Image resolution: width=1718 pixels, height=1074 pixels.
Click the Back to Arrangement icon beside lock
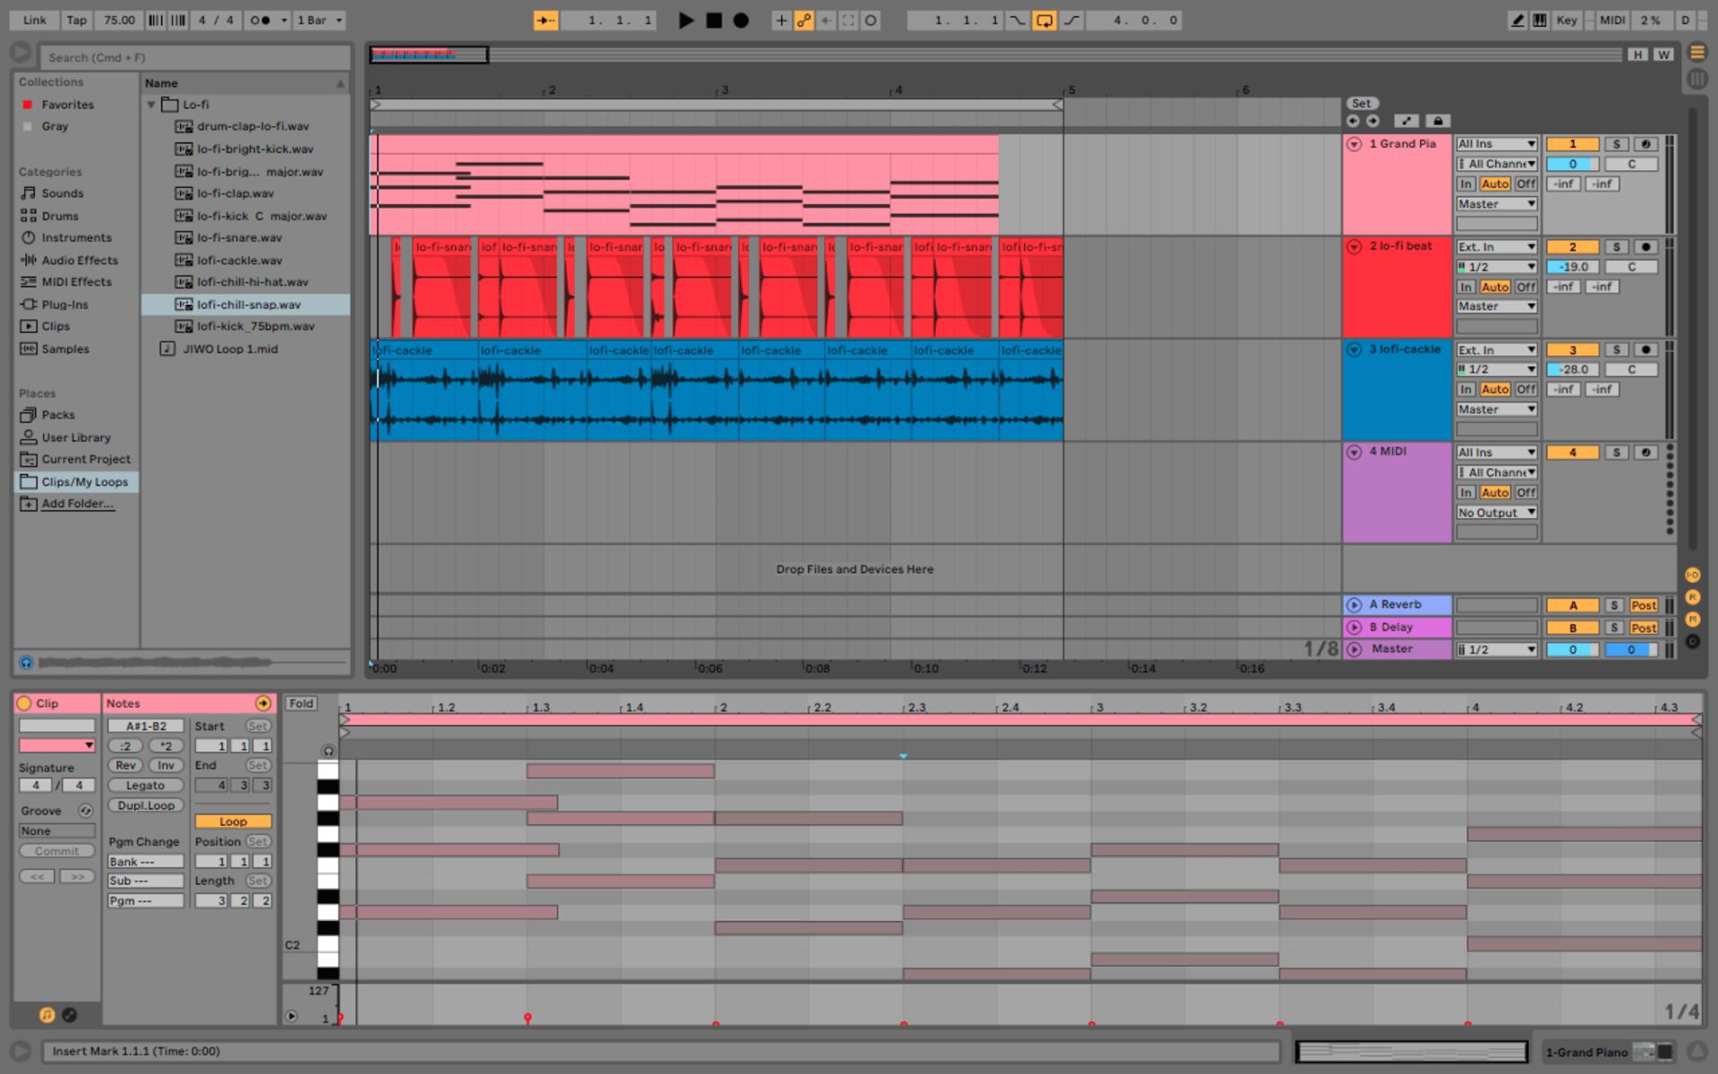point(1406,121)
